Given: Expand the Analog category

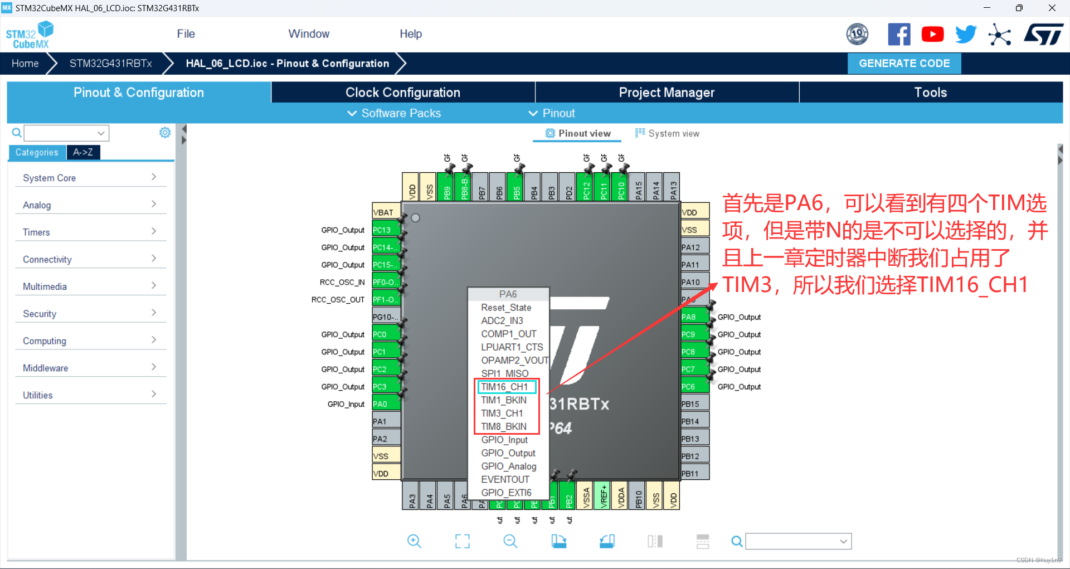Looking at the screenshot, I should coord(91,205).
